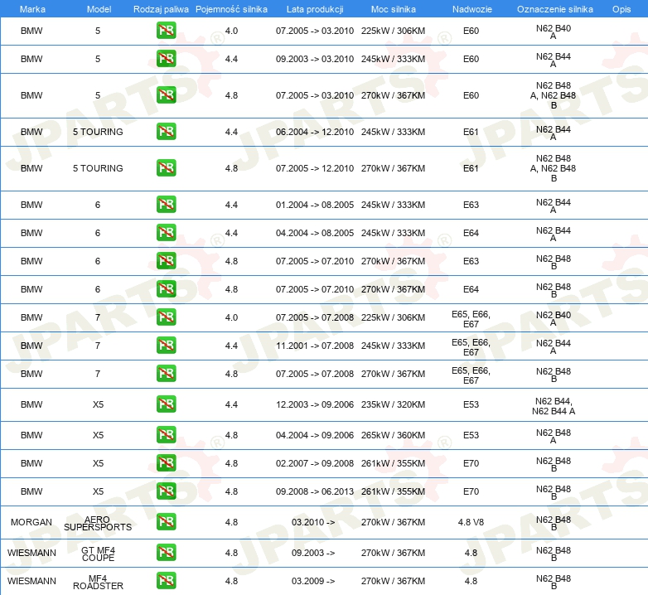Click the petrol fuel icon in the BMW 5 4.0 E60 row
Screen dimensions: 648x595
pyautogui.click(x=166, y=31)
